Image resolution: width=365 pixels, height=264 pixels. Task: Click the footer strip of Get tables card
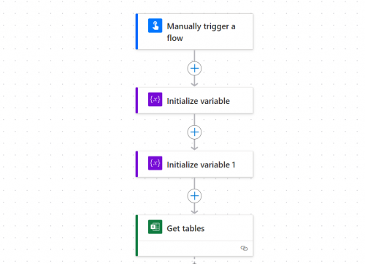click(196, 249)
